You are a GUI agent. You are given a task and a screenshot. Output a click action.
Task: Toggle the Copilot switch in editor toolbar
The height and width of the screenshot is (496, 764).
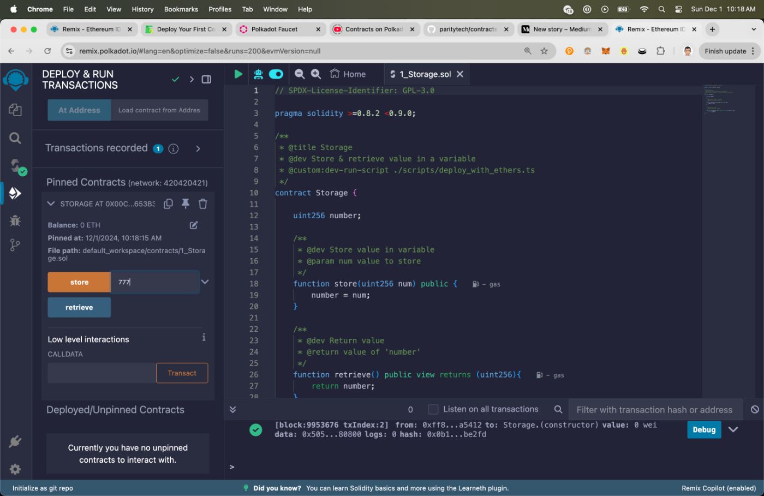[x=276, y=74]
